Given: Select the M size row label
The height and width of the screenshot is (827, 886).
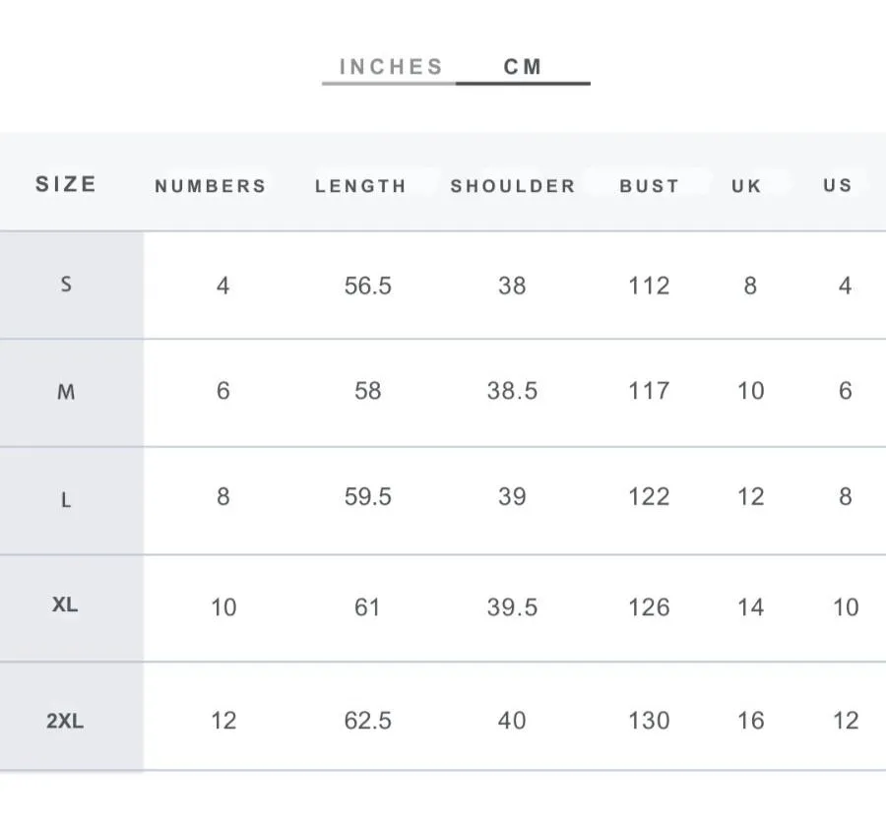Looking at the screenshot, I should point(66,392).
